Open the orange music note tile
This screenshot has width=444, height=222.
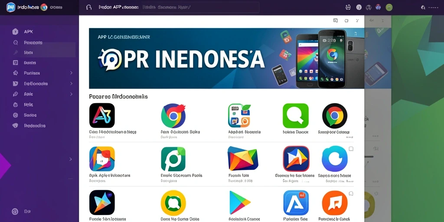click(335, 203)
